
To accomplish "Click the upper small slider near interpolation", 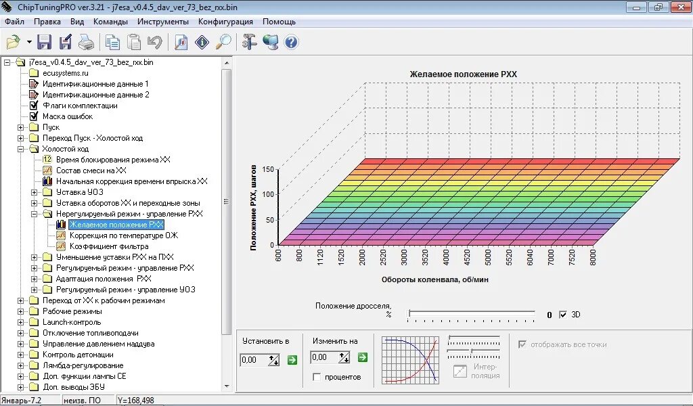I will (x=474, y=338).
